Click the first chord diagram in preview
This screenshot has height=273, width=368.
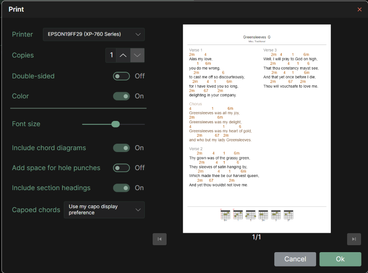[x=226, y=215]
